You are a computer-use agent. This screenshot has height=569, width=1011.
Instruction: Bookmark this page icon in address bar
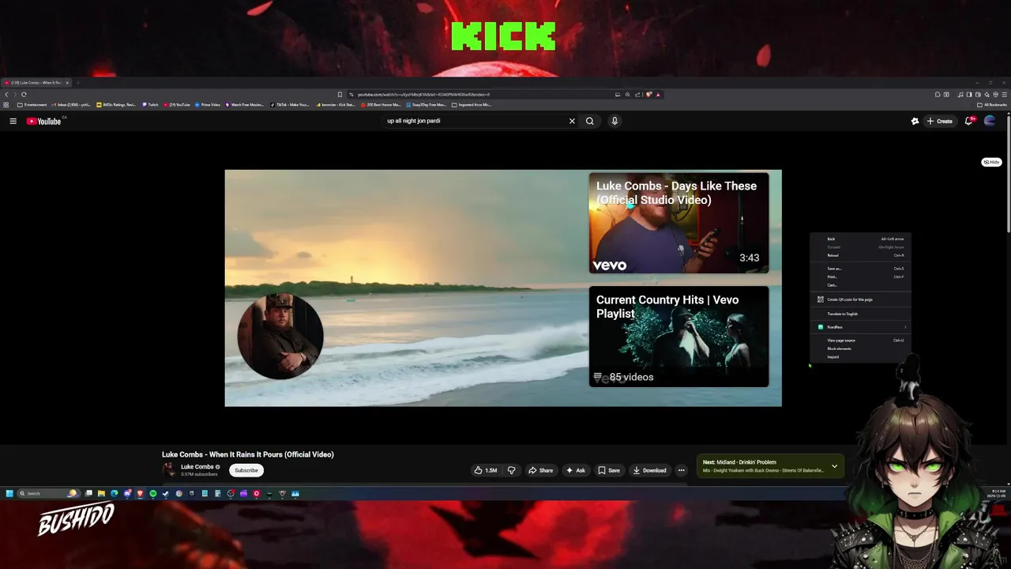pyautogui.click(x=340, y=94)
